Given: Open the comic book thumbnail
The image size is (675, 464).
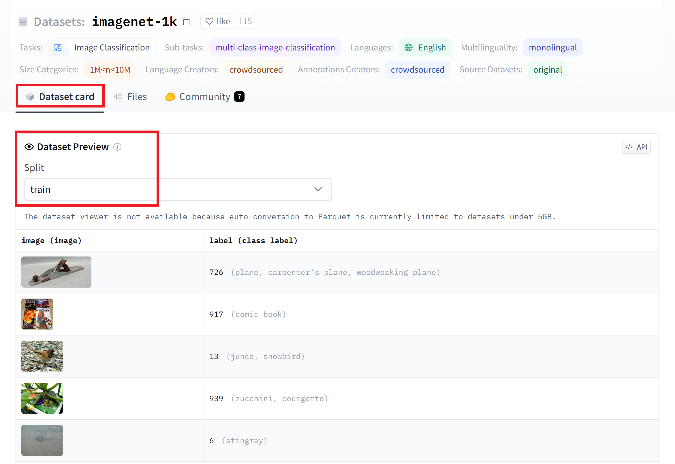Looking at the screenshot, I should (x=37, y=314).
